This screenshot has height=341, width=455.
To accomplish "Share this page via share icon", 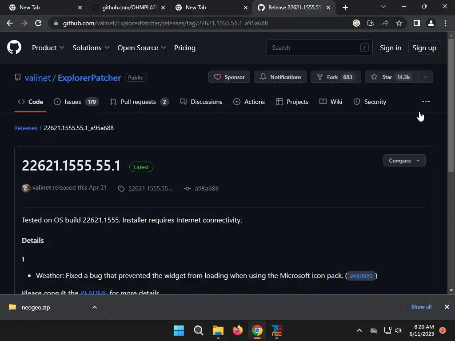I will (x=385, y=23).
